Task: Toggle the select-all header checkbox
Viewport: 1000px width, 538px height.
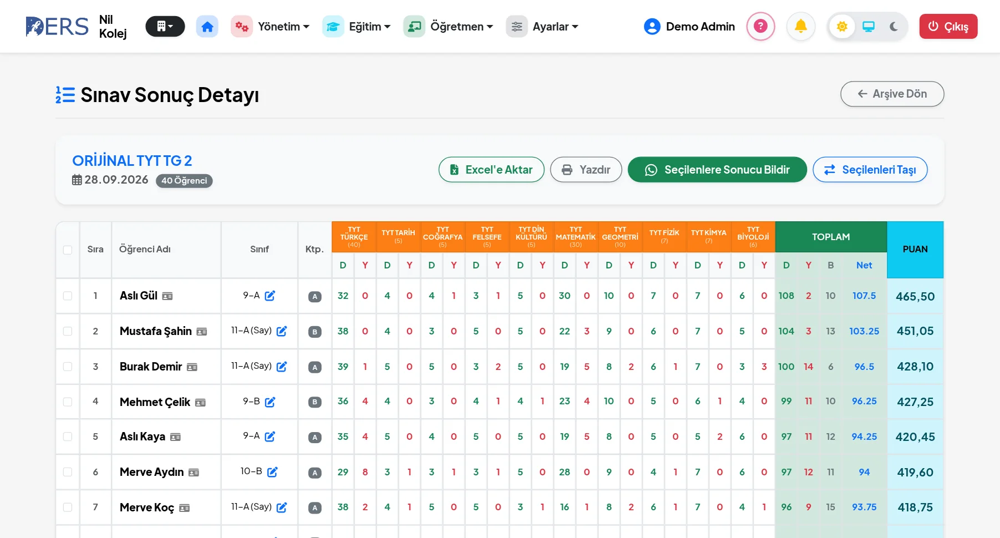Action: click(x=68, y=250)
